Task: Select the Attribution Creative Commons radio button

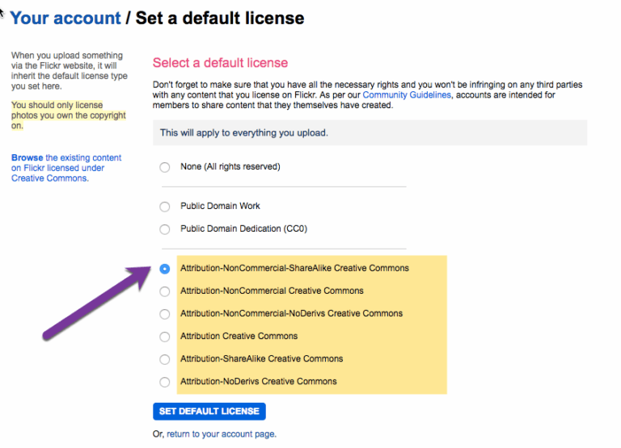Action: point(165,337)
